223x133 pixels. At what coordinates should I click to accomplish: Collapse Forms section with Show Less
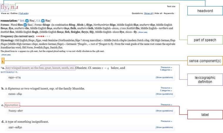(x=142, y=32)
